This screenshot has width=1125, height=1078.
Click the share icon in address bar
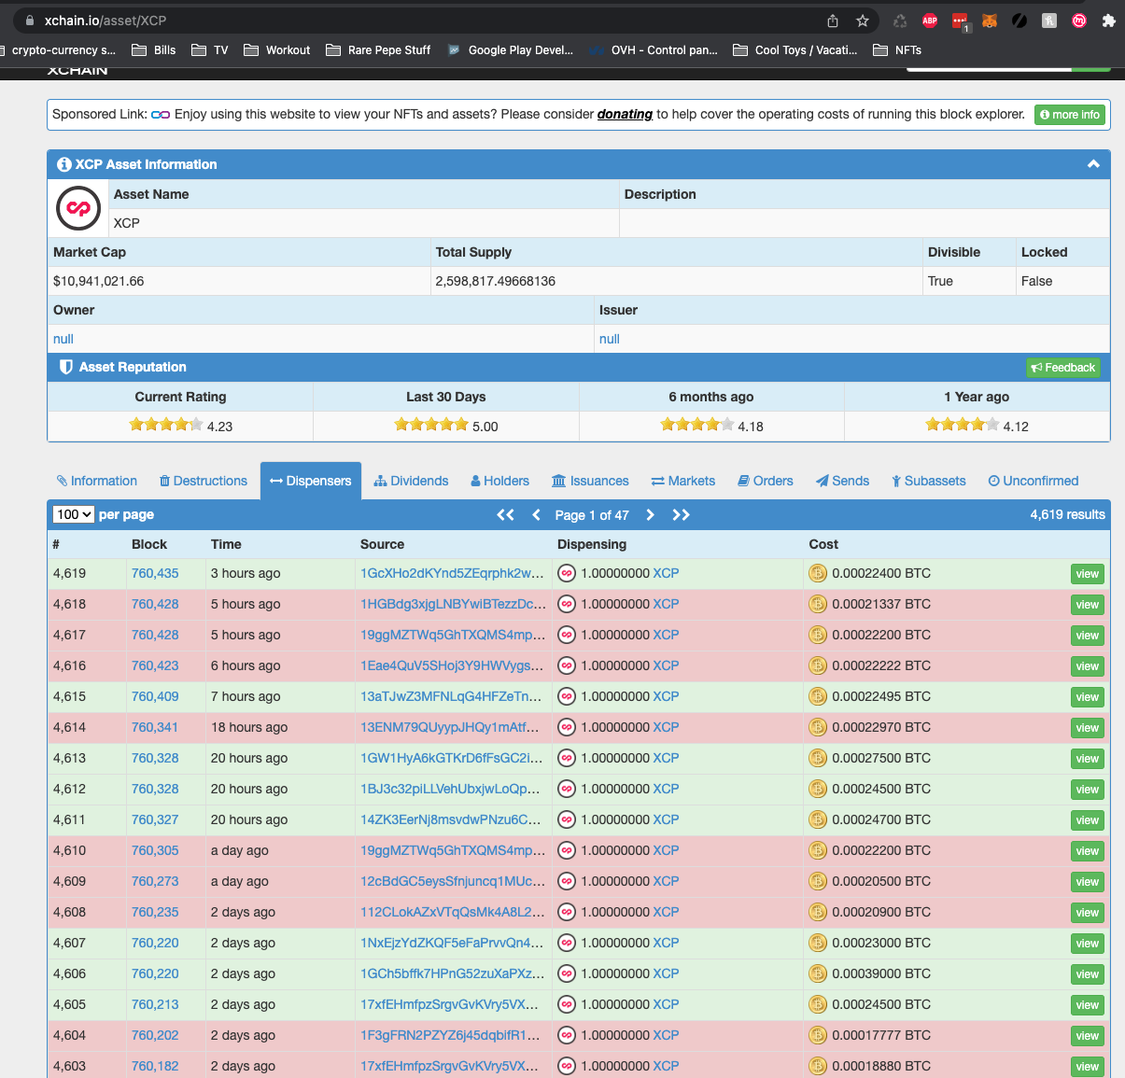(x=833, y=21)
